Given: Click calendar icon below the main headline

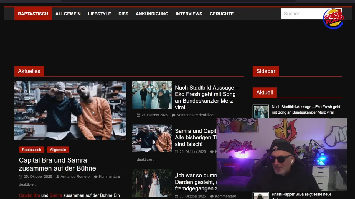Looking at the screenshot, I should tap(20, 177).
